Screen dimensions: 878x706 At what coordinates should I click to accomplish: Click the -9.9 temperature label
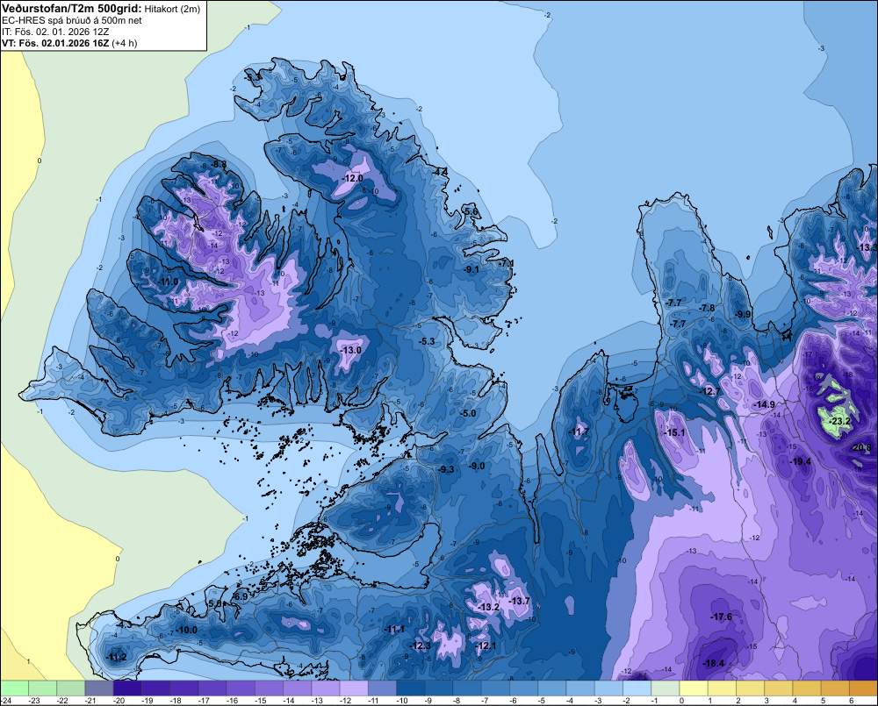click(x=743, y=314)
